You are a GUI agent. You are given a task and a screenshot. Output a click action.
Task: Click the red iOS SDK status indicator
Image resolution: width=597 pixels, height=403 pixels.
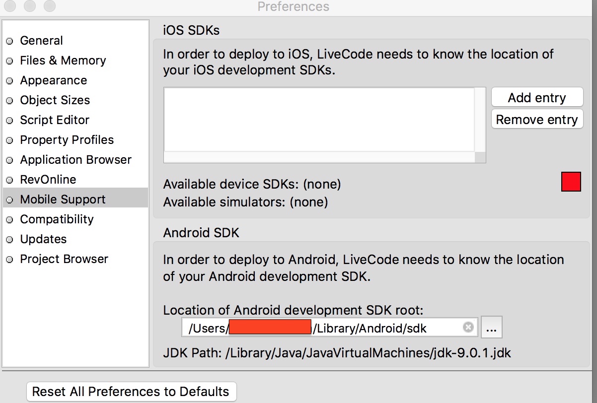tap(571, 182)
